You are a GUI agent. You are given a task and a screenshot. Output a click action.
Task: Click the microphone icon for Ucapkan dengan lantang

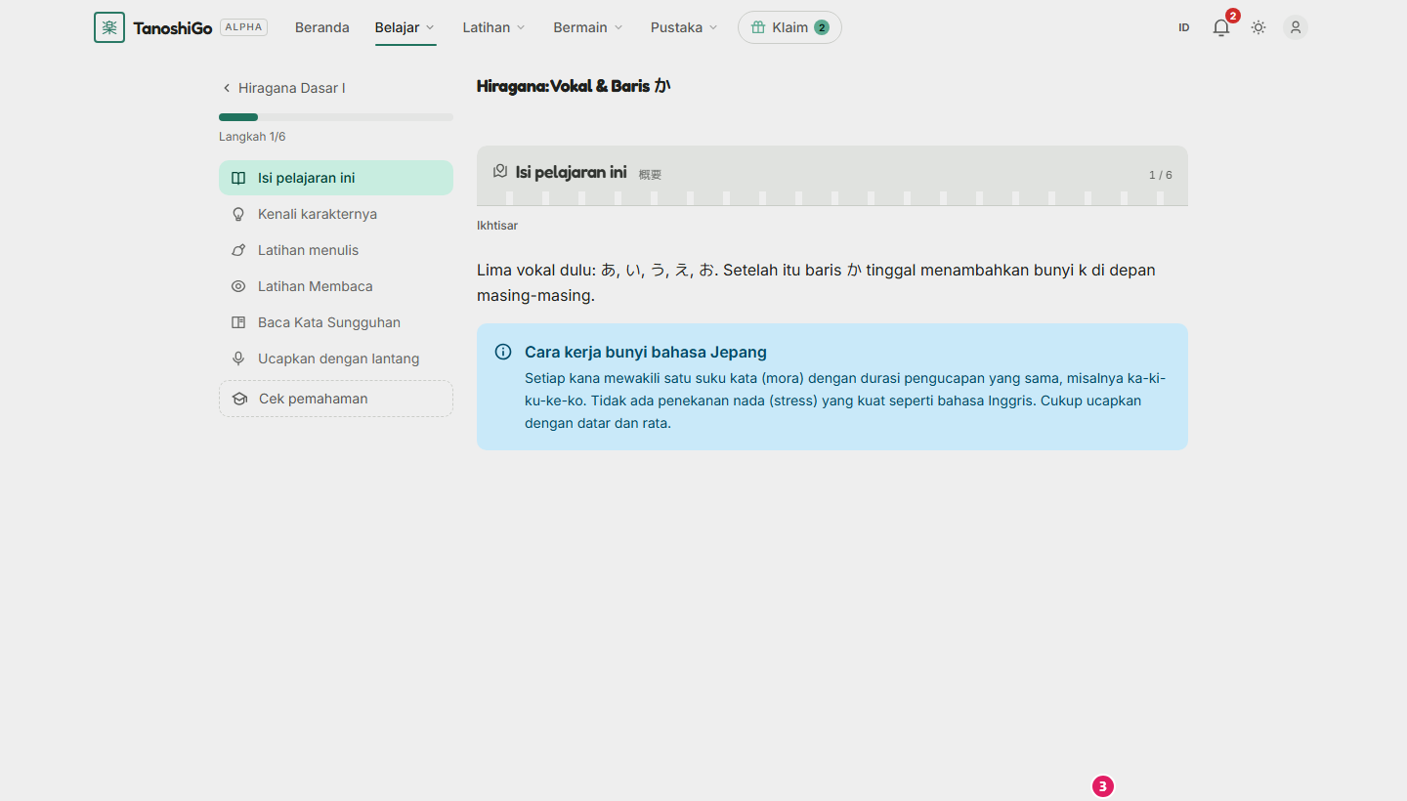coord(238,358)
